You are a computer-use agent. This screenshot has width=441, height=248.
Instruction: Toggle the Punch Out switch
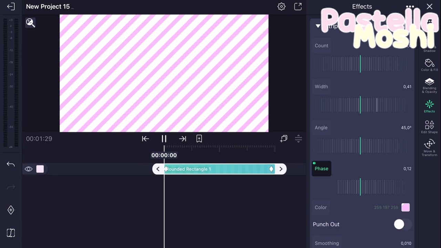coord(402,224)
